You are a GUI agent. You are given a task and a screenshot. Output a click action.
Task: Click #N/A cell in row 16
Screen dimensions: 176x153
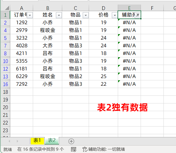coord(129,84)
